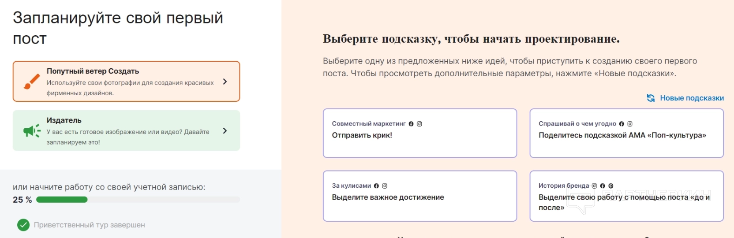Click the orange paintbrush icon

pyautogui.click(x=32, y=82)
